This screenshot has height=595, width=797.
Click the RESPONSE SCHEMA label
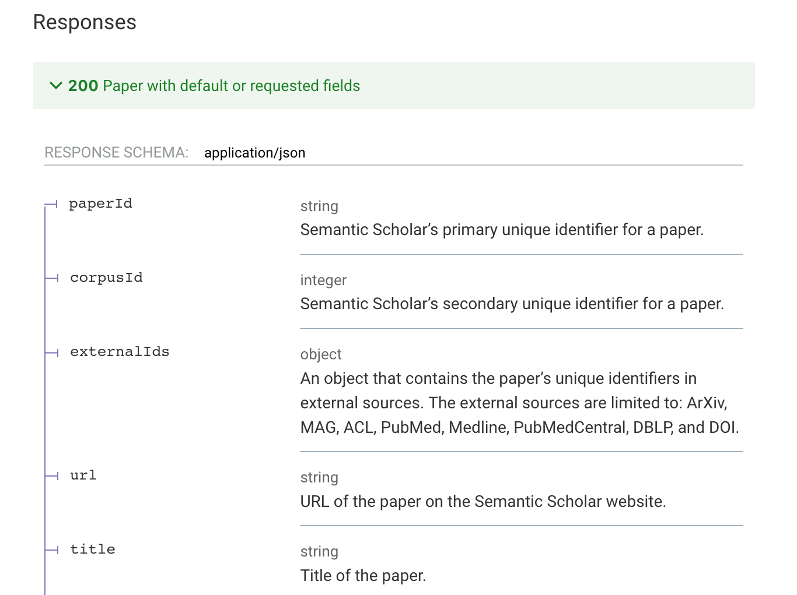(x=116, y=152)
